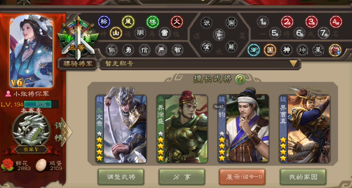Toggle the 雷 pack circle
Image resolution: width=352 pixels, height=188 pixels.
pos(165,33)
